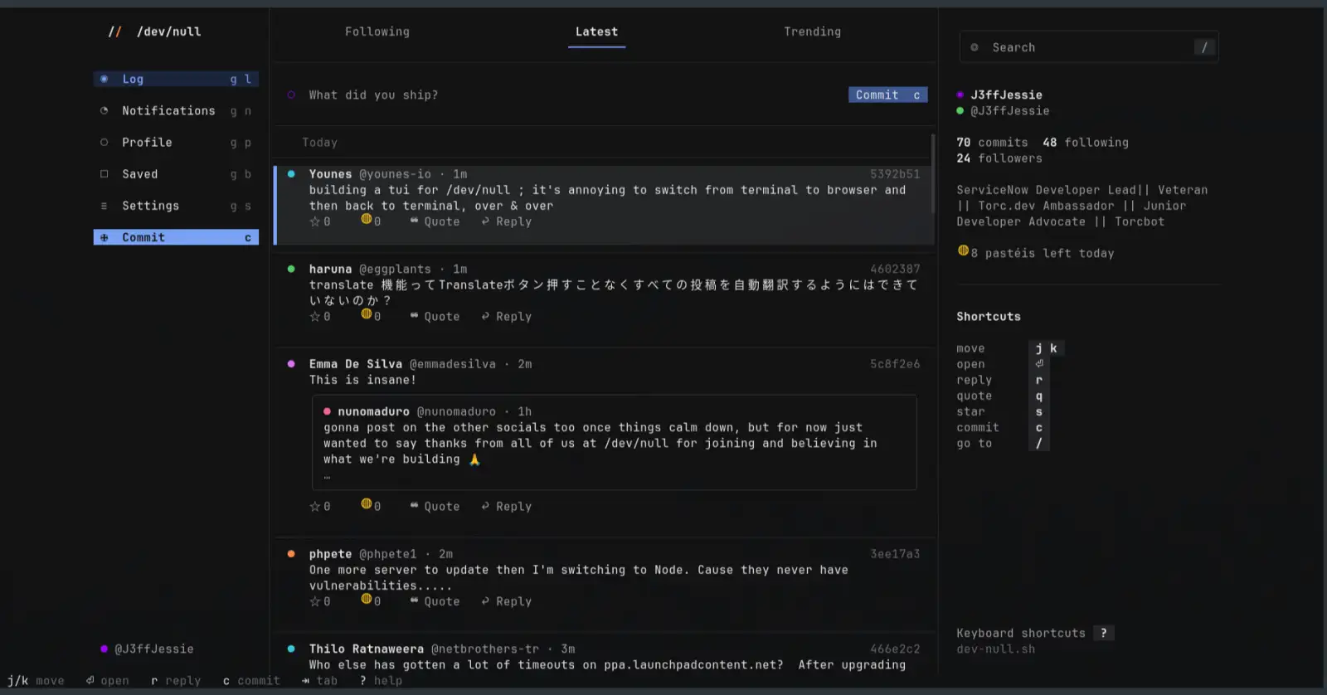Click the Profile icon in sidebar
This screenshot has width=1327, height=695.
click(x=104, y=142)
